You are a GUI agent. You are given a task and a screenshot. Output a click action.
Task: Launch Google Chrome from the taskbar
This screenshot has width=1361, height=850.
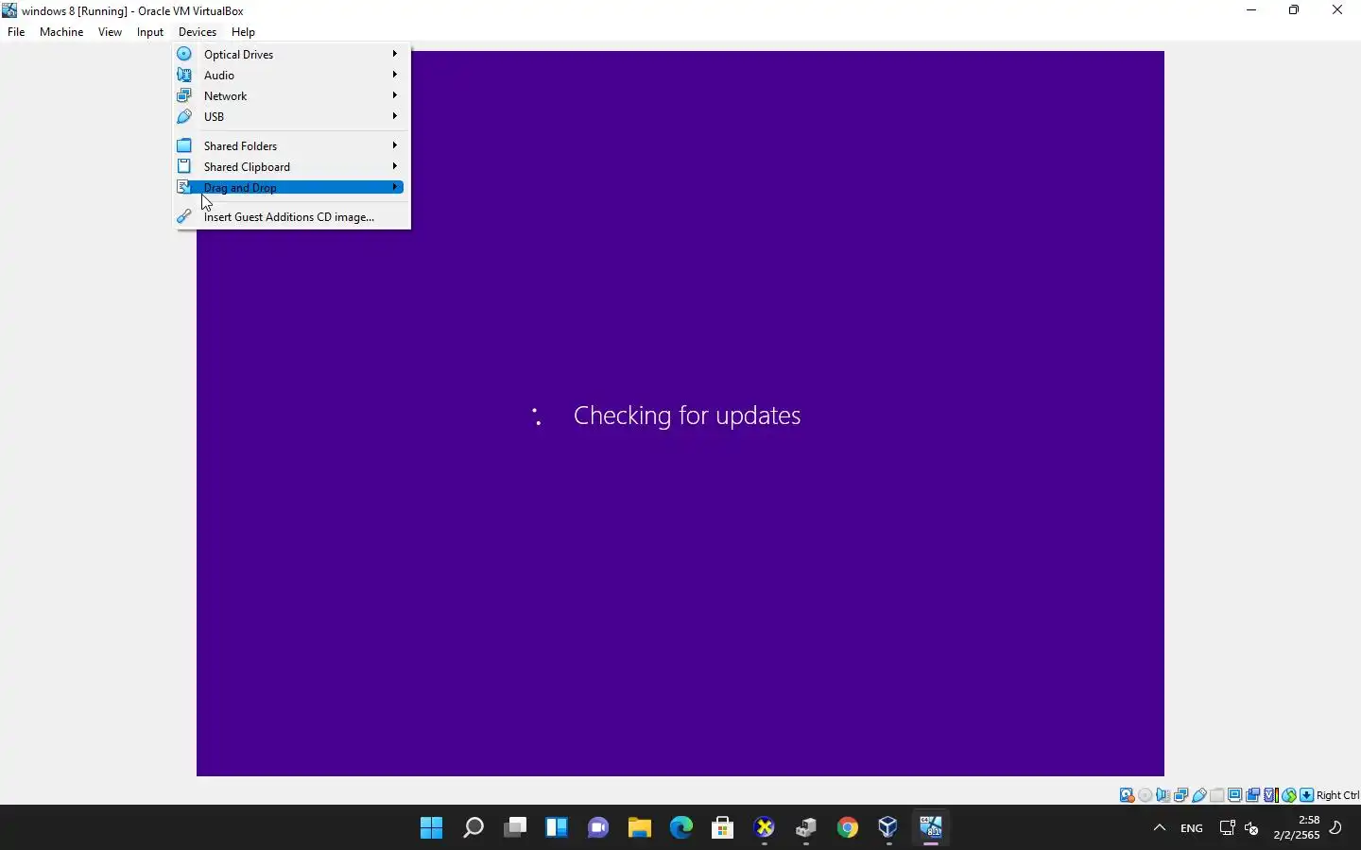(848, 827)
